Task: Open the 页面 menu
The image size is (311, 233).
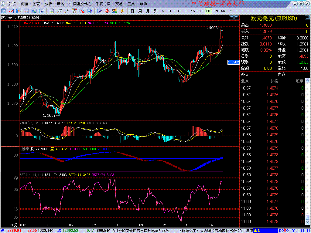Action: coord(24,4)
